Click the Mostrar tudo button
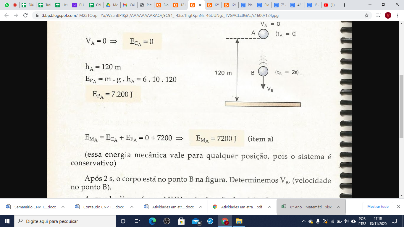The height and width of the screenshot is (227, 404). [x=378, y=207]
